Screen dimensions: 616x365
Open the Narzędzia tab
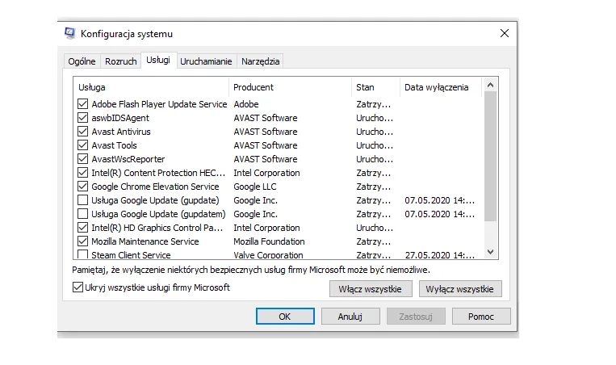click(x=261, y=61)
